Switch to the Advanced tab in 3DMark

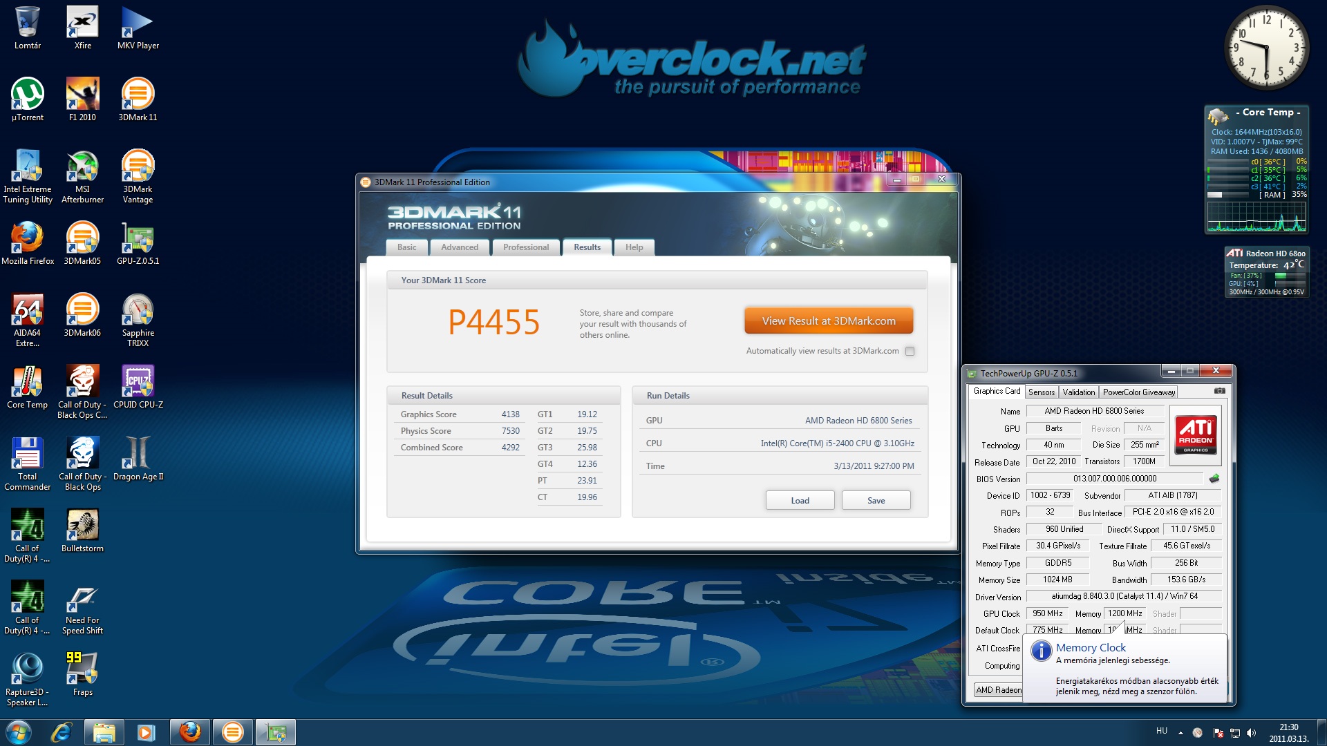459,247
